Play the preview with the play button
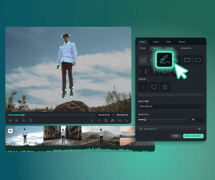The height and width of the screenshot is (180, 215). pyautogui.click(x=24, y=120)
